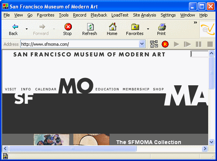This screenshot has height=161, width=217.
Task: Click the eValid title bar application icon
Action: [x=5, y=6]
